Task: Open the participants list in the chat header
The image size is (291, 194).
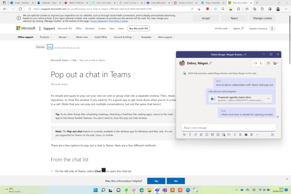Action: [x=275, y=63]
